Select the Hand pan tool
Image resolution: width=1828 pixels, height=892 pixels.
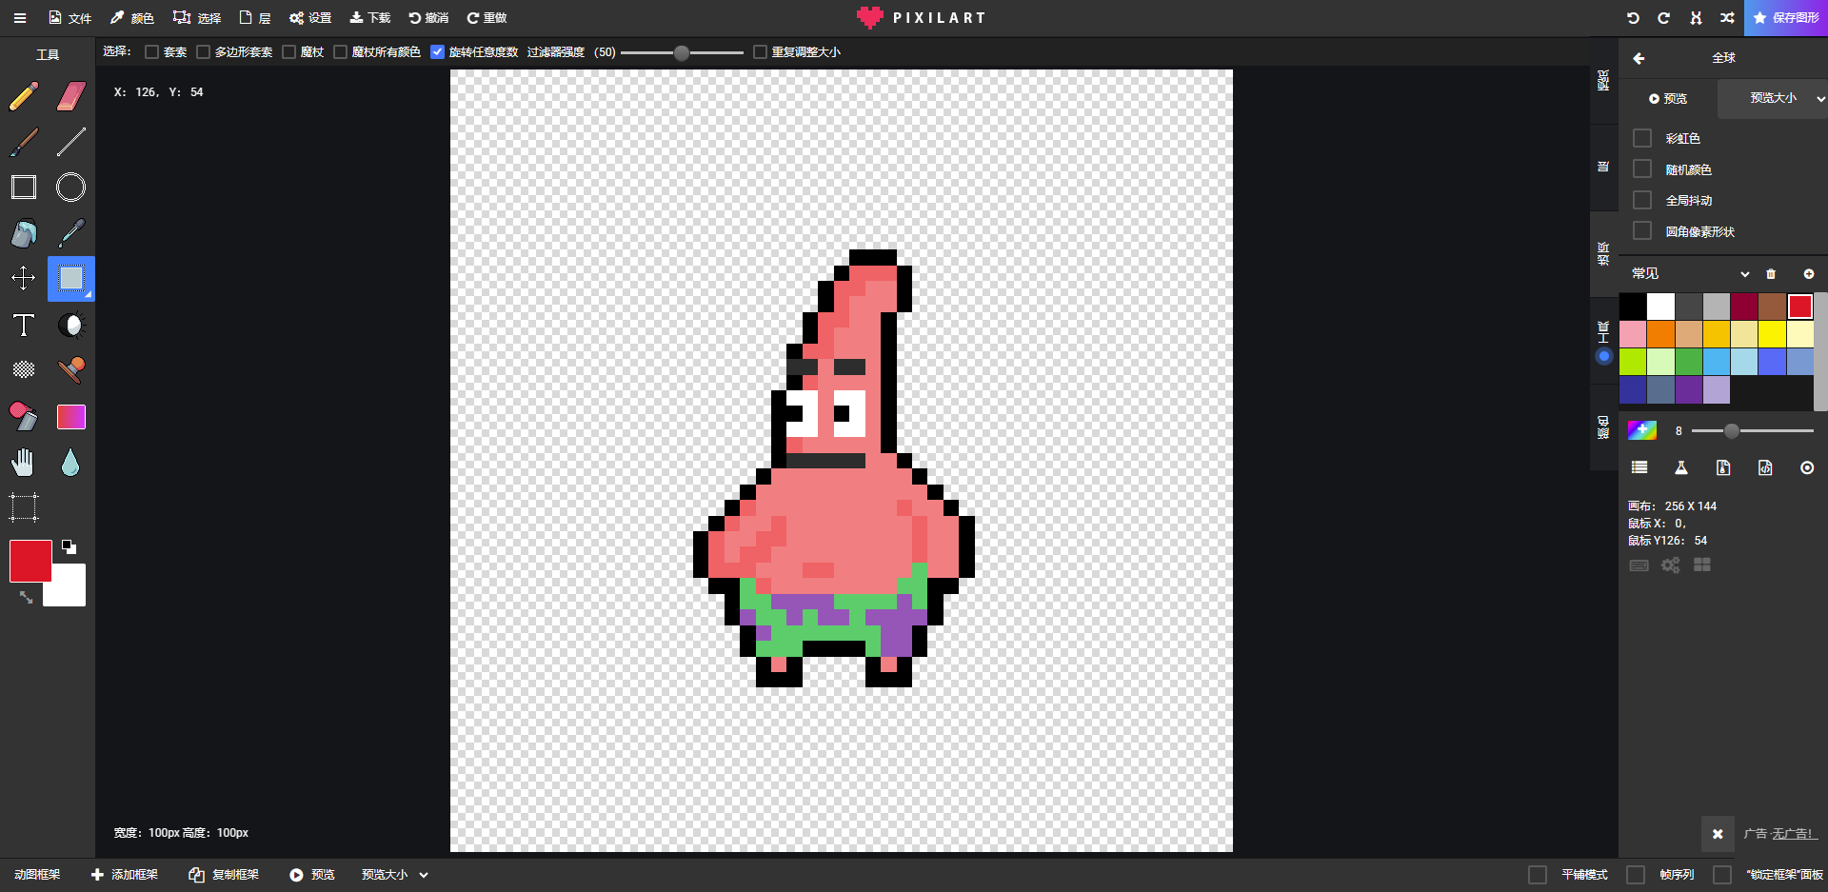click(x=24, y=463)
